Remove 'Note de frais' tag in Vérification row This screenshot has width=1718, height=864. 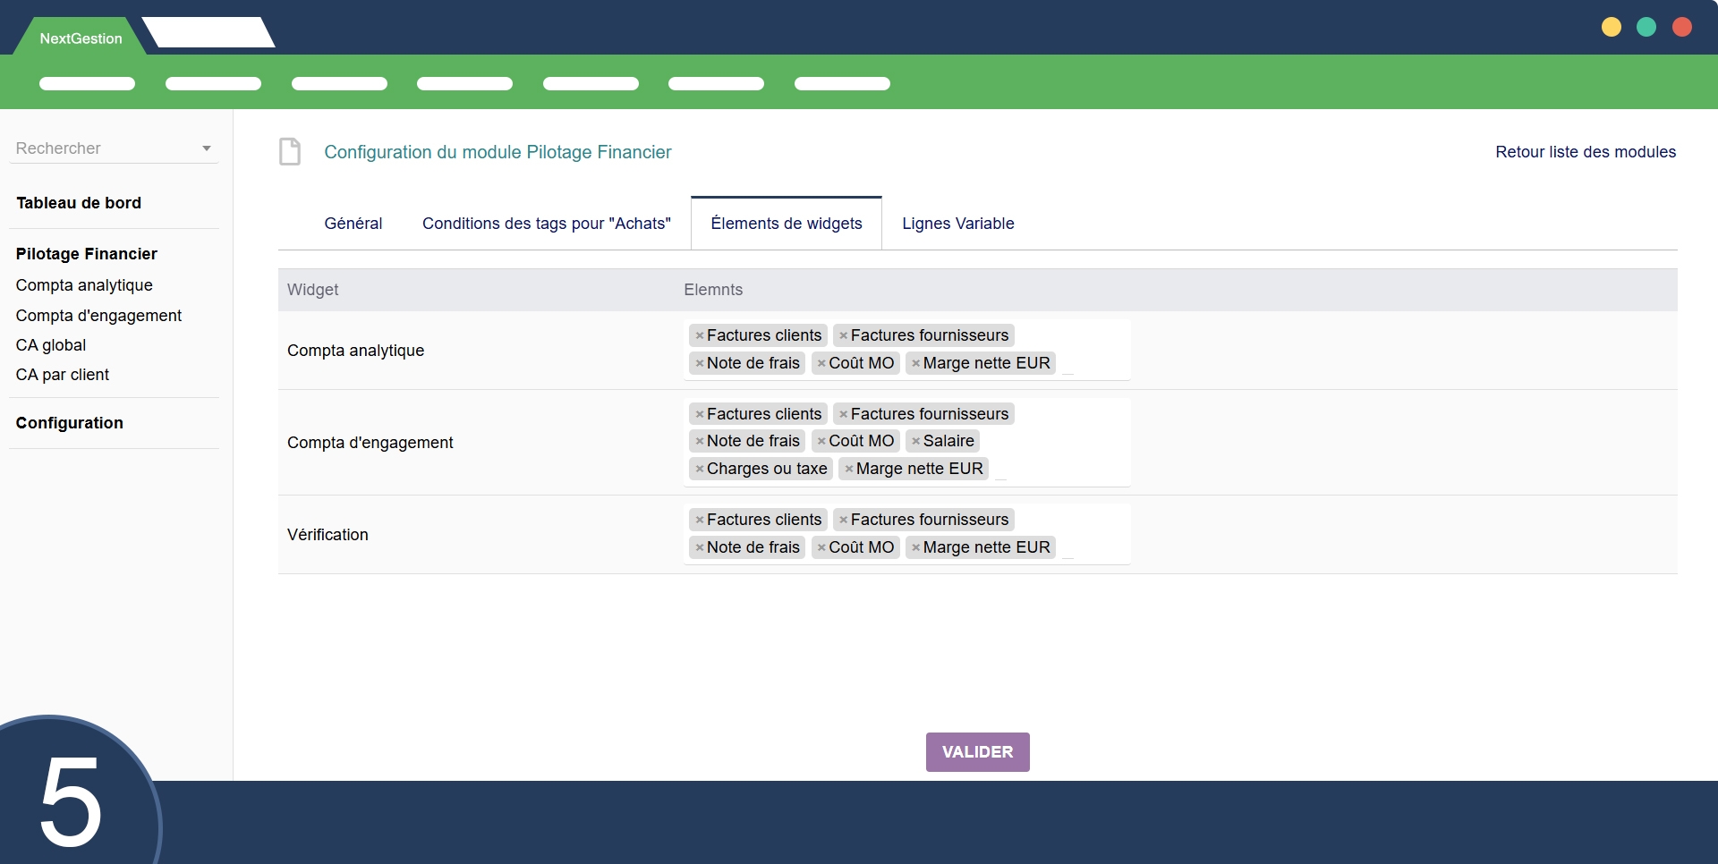click(x=700, y=548)
